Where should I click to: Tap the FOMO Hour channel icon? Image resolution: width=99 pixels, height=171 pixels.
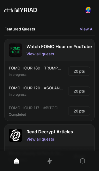(x=15, y=50)
